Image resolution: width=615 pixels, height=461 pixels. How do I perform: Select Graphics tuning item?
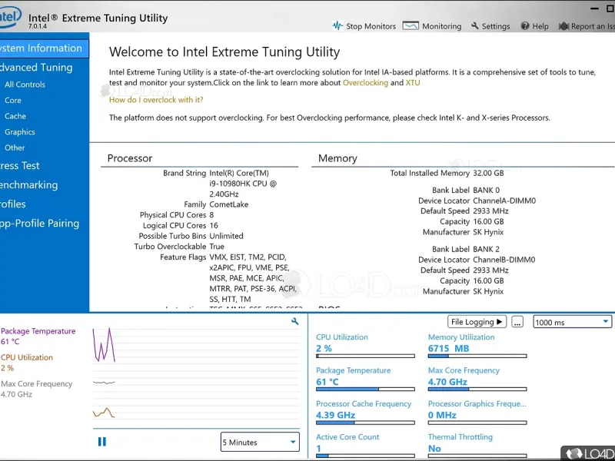pyautogui.click(x=20, y=132)
